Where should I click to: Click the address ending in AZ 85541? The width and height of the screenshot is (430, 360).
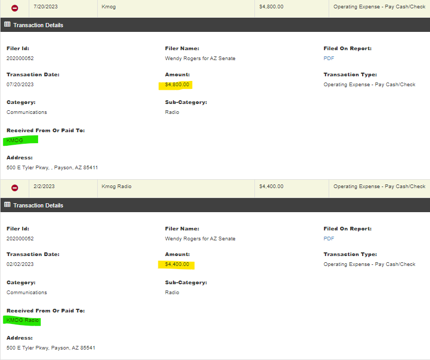[x=51, y=348]
